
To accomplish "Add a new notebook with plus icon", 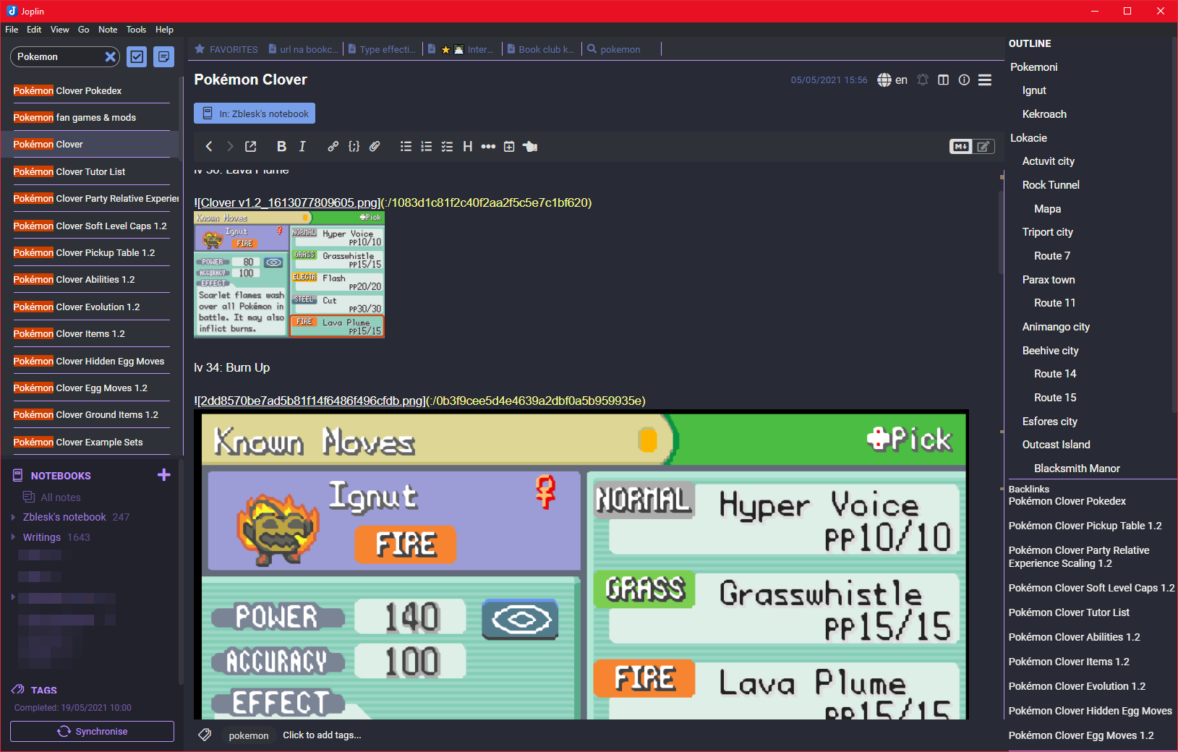I will pyautogui.click(x=163, y=475).
